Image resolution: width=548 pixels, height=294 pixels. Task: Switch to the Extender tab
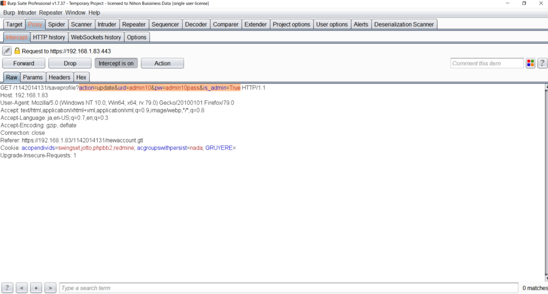[256, 24]
